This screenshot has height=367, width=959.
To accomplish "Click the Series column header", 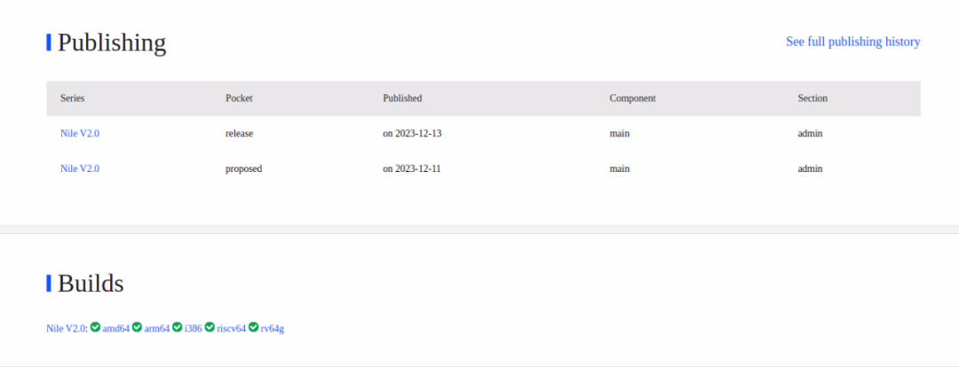I will click(72, 98).
